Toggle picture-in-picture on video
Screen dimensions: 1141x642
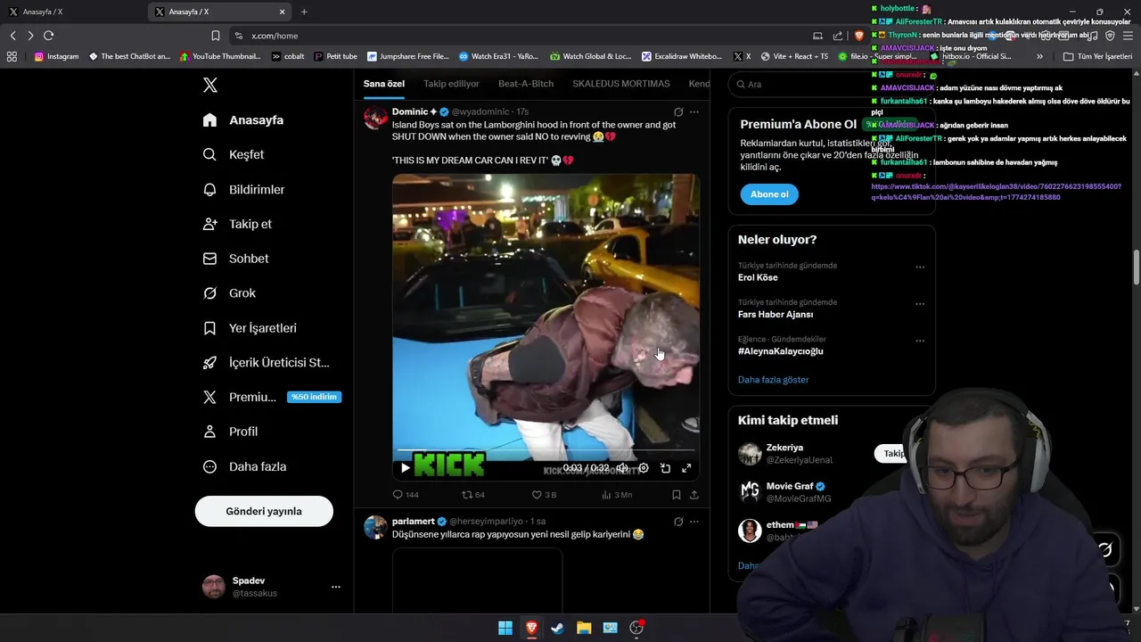(665, 468)
